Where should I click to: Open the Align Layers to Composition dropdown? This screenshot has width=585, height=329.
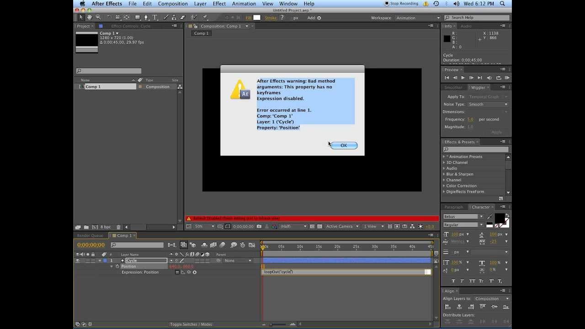pos(492,299)
